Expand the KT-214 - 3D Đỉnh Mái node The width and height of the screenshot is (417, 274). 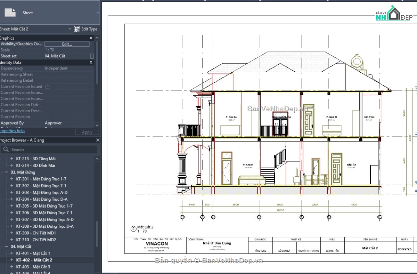coord(12,166)
